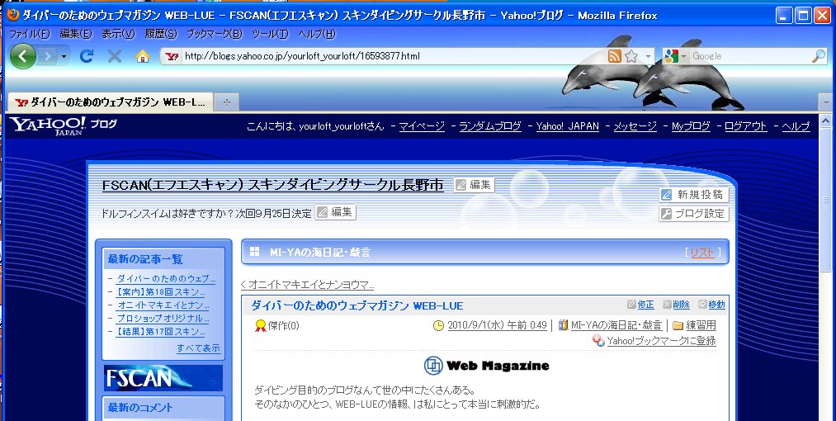Click the FSCAN banner image in the sidebar
The image size is (836, 421).
click(163, 378)
